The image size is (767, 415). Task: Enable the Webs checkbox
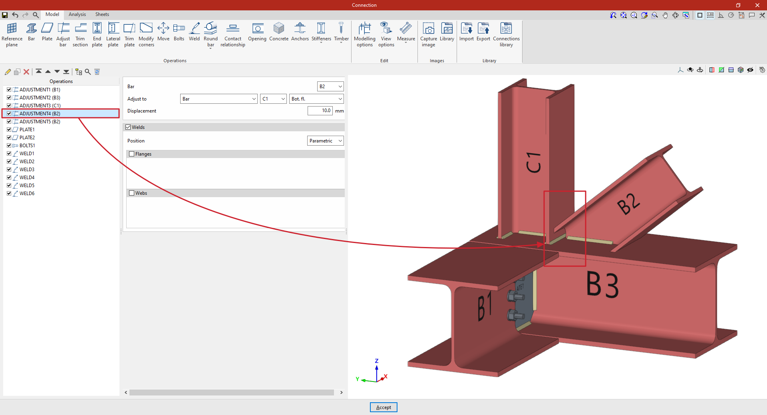[132, 193]
